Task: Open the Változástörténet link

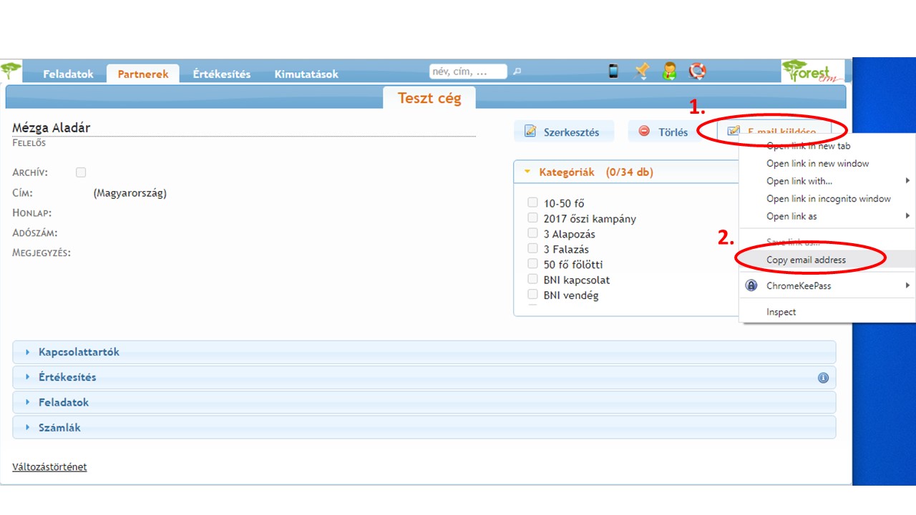Action: coord(49,467)
